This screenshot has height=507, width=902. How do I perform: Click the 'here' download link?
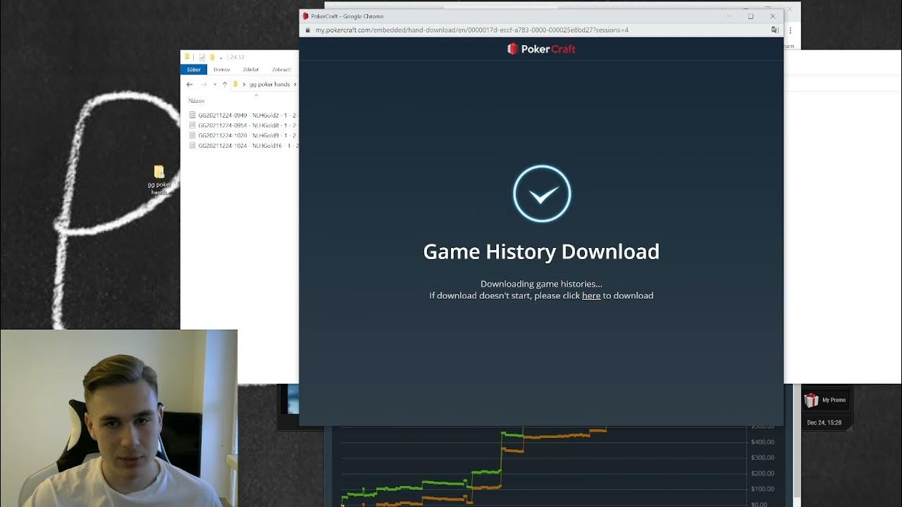point(591,296)
